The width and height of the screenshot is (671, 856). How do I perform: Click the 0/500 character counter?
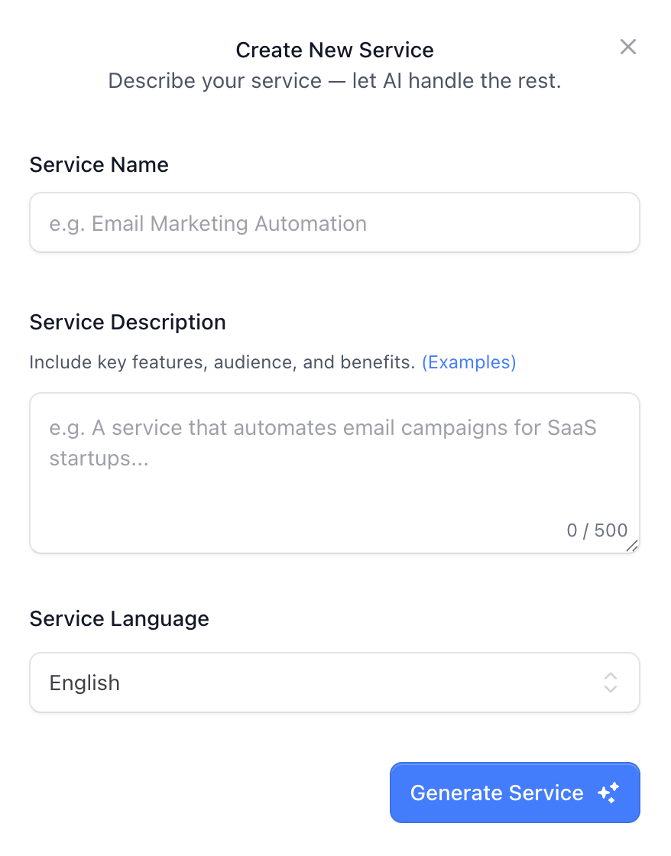597,530
